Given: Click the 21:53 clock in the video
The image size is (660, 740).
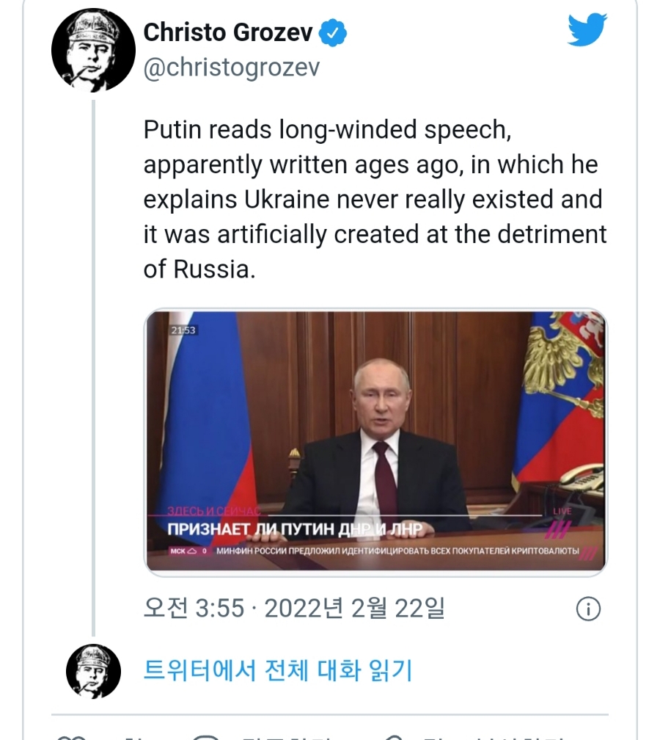Looking at the screenshot, I should [x=183, y=330].
